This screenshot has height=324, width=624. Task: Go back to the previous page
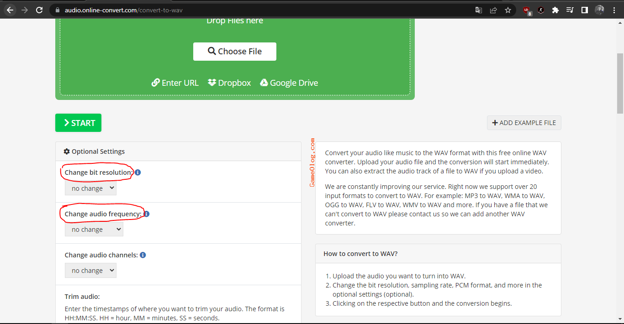pos(10,10)
